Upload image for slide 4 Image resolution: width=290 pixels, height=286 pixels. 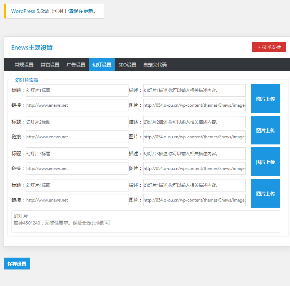point(265,193)
